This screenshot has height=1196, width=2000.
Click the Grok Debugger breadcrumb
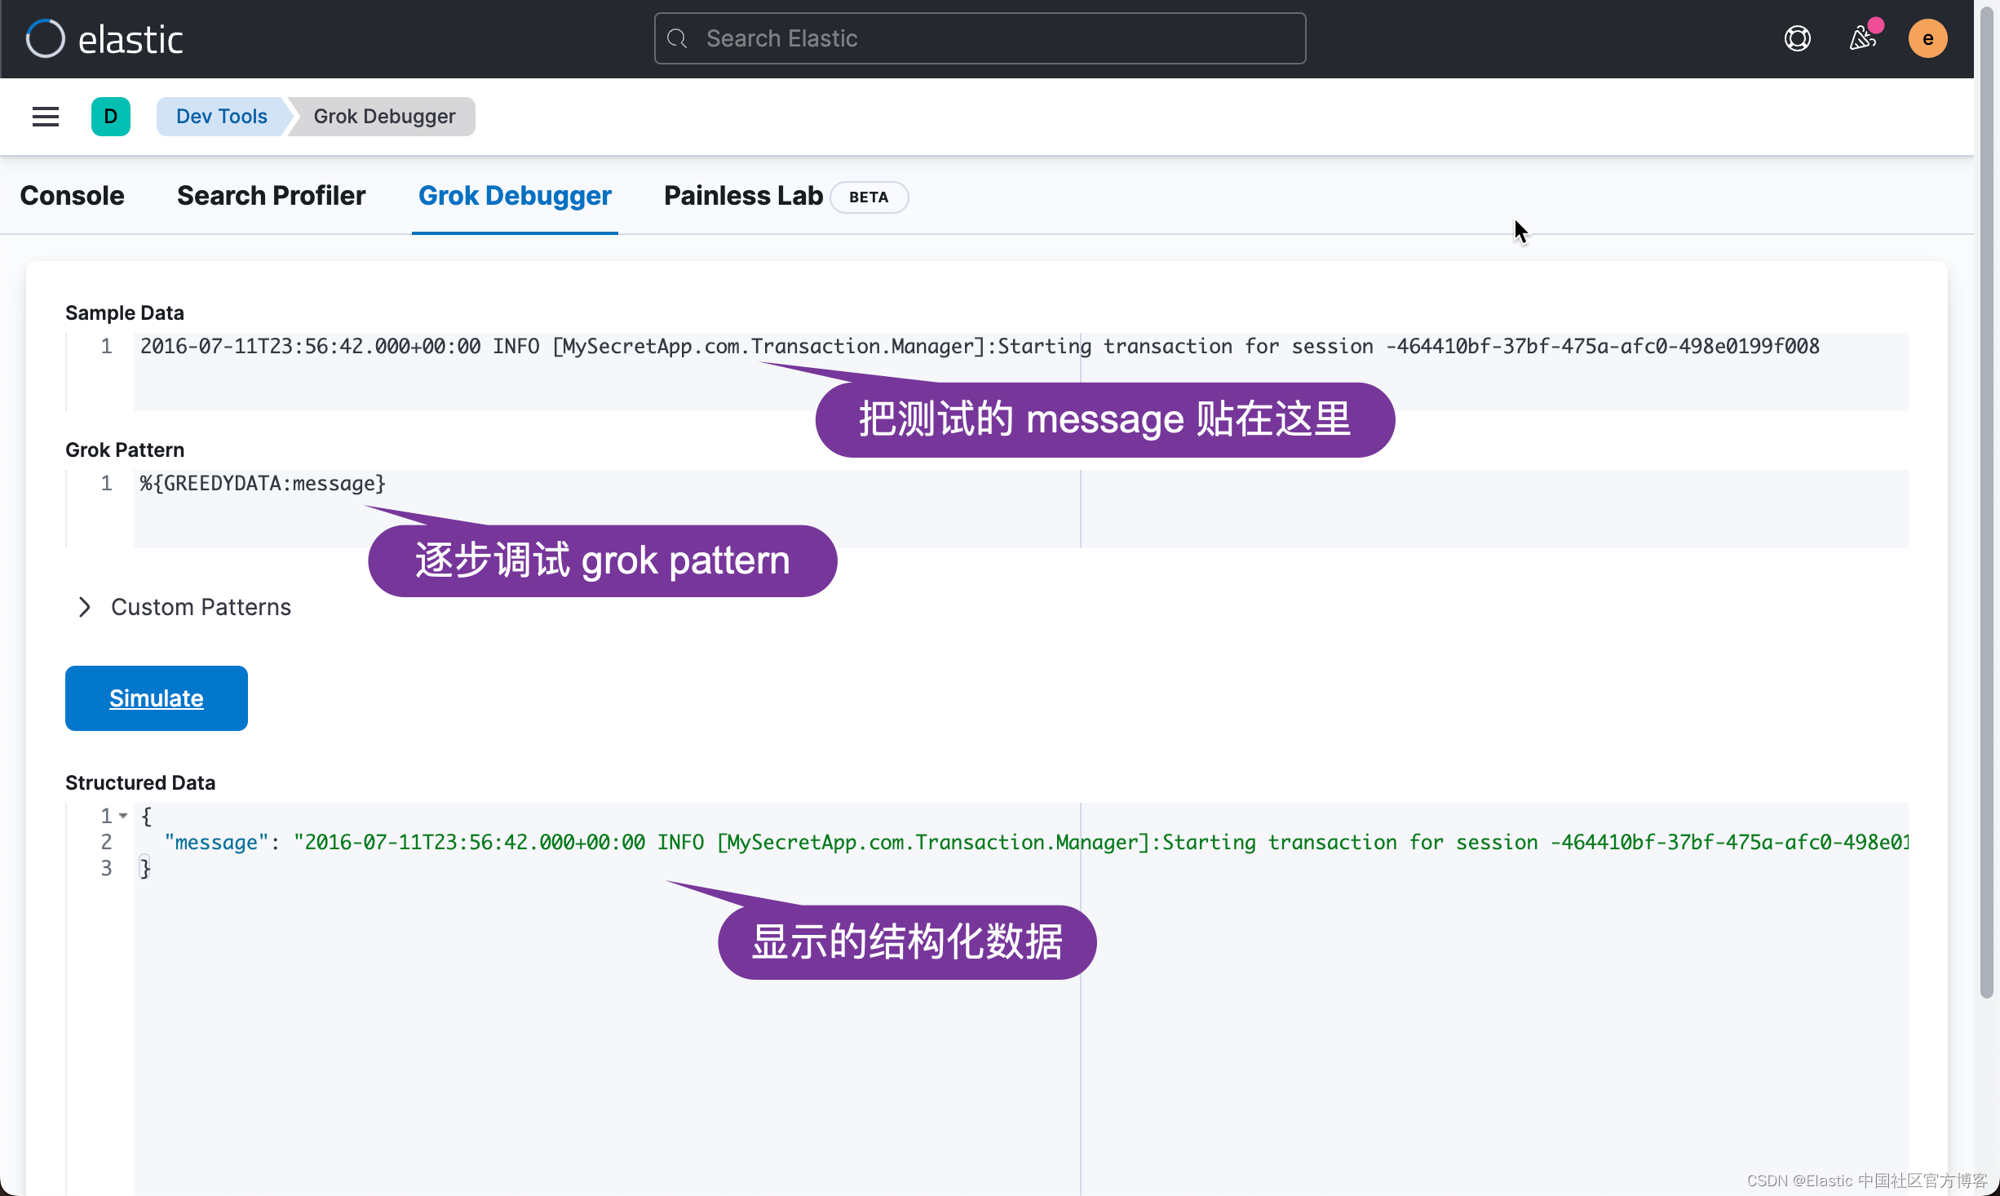pyautogui.click(x=384, y=117)
